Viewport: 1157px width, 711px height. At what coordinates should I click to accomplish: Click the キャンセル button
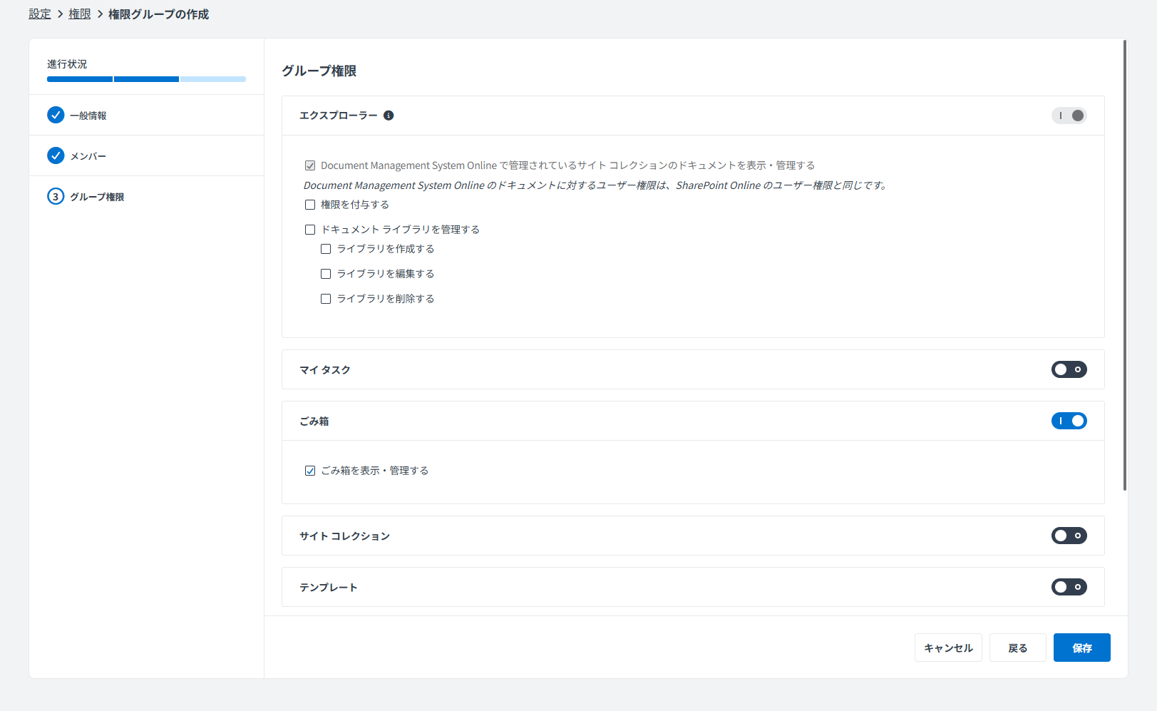pyautogui.click(x=948, y=648)
